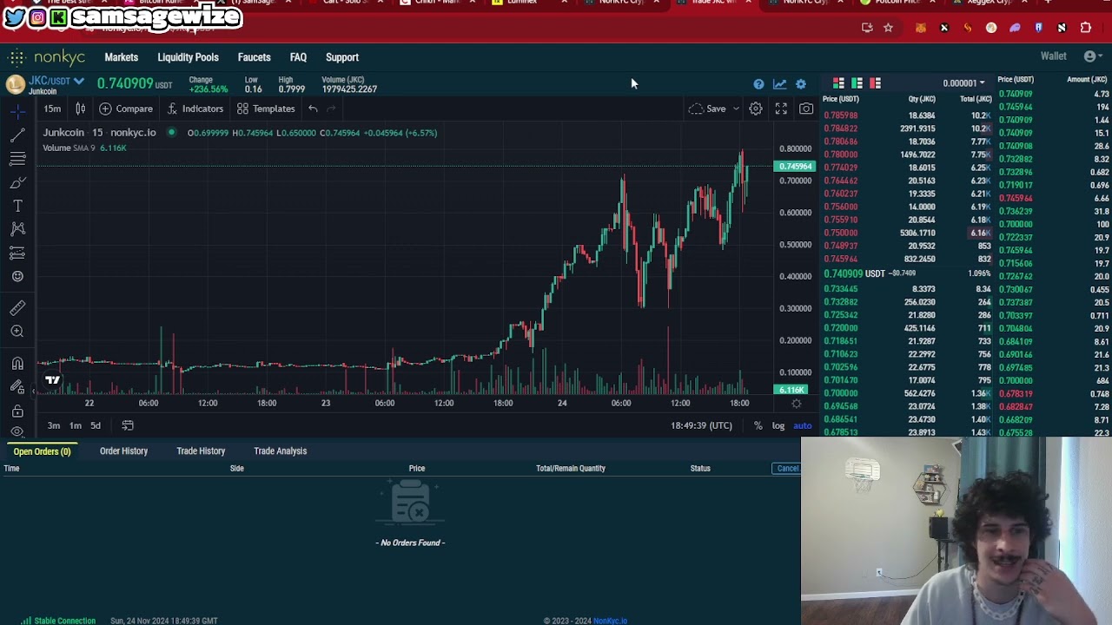This screenshot has height=625, width=1112.
Task: Set chart range to 5d
Action: tap(96, 425)
